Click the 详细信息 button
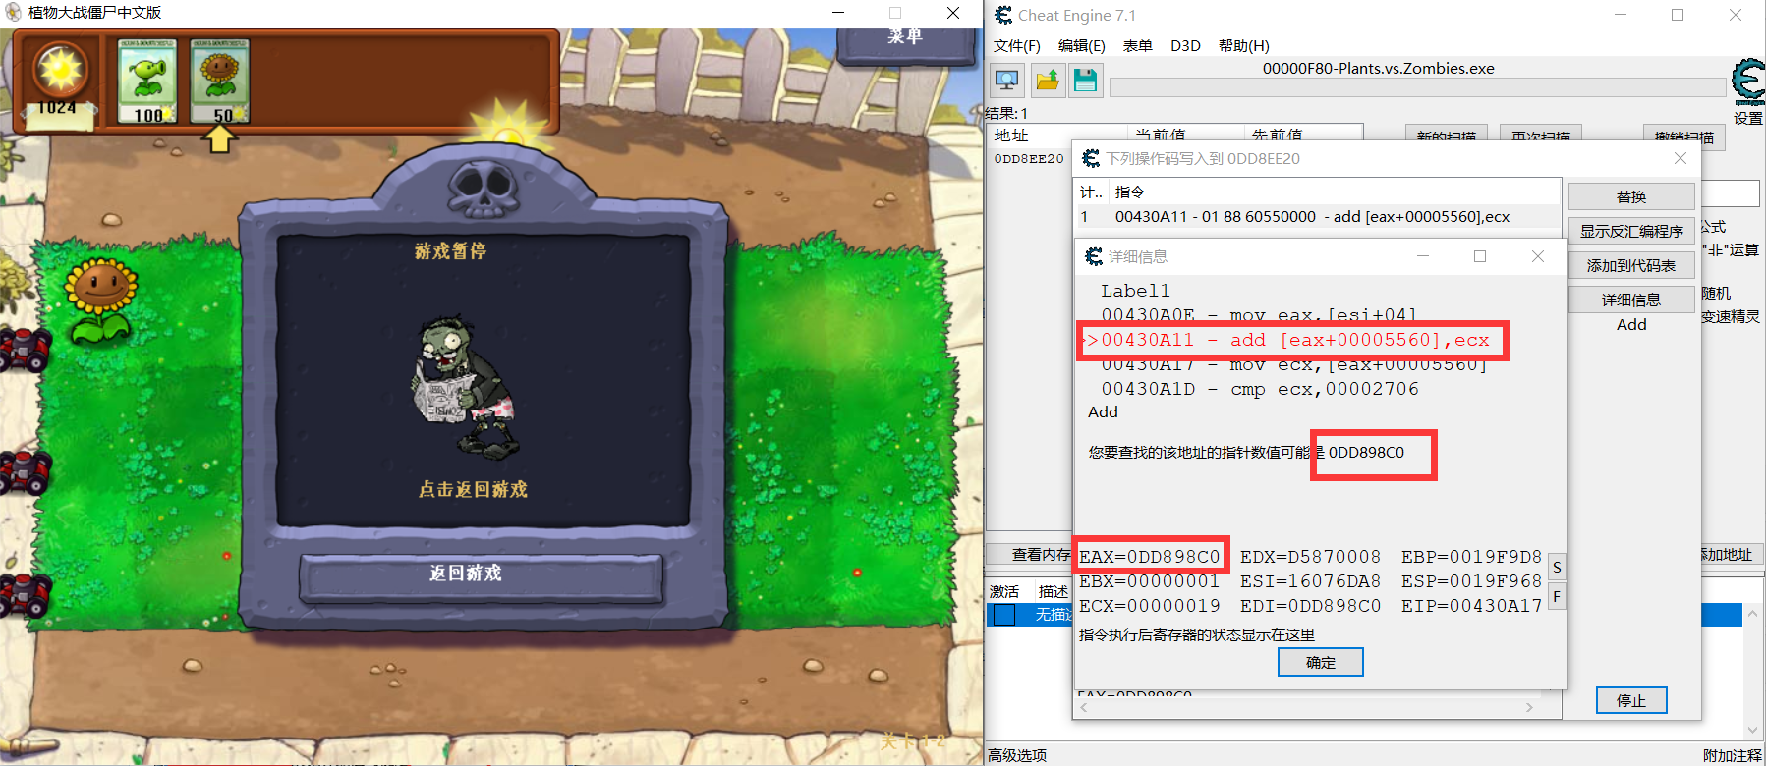Screen dimensions: 1766x766 tap(1631, 300)
